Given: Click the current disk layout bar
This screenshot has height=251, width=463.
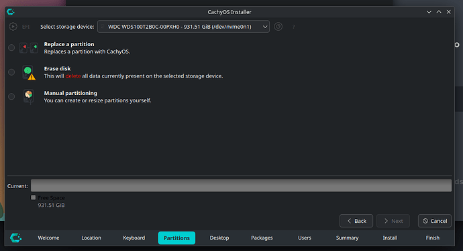Looking at the screenshot, I should coord(241,185).
